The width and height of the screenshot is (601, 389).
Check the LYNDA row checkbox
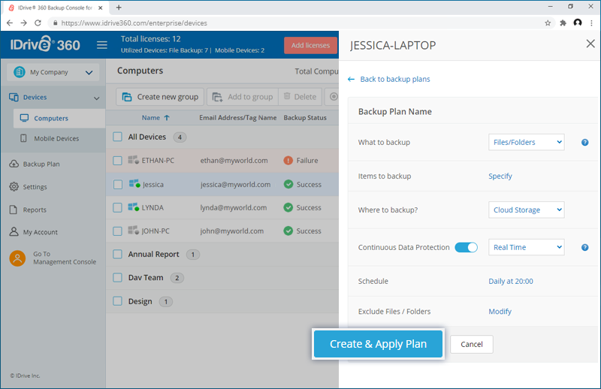point(118,208)
